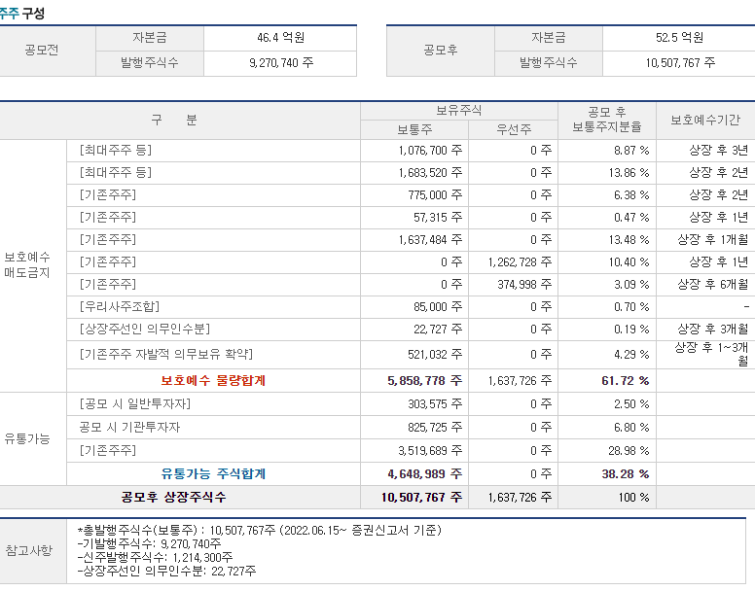
Task: Click the 22,727 주 common shares cell
Action: pyautogui.click(x=414, y=330)
